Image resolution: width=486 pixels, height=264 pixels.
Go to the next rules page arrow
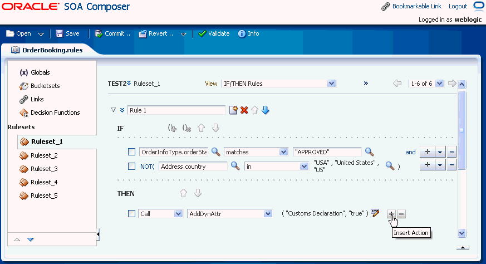point(452,83)
